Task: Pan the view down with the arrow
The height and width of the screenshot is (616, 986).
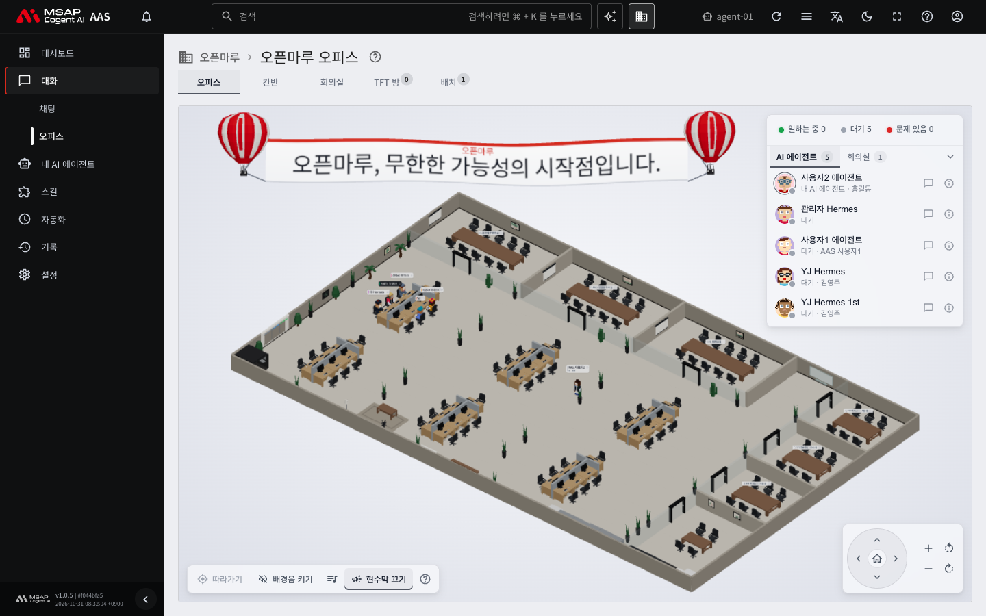Action: [877, 577]
